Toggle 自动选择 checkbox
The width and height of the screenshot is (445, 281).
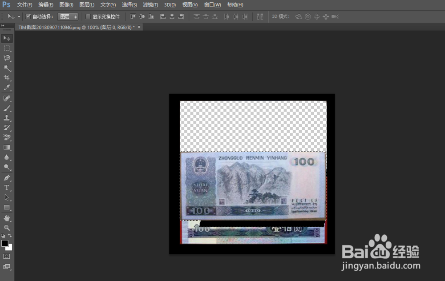(x=28, y=16)
